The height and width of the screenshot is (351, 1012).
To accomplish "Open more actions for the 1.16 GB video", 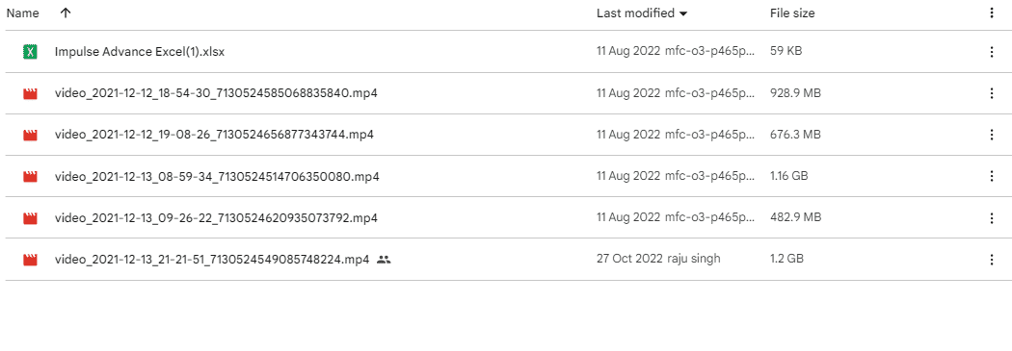I will (x=992, y=176).
